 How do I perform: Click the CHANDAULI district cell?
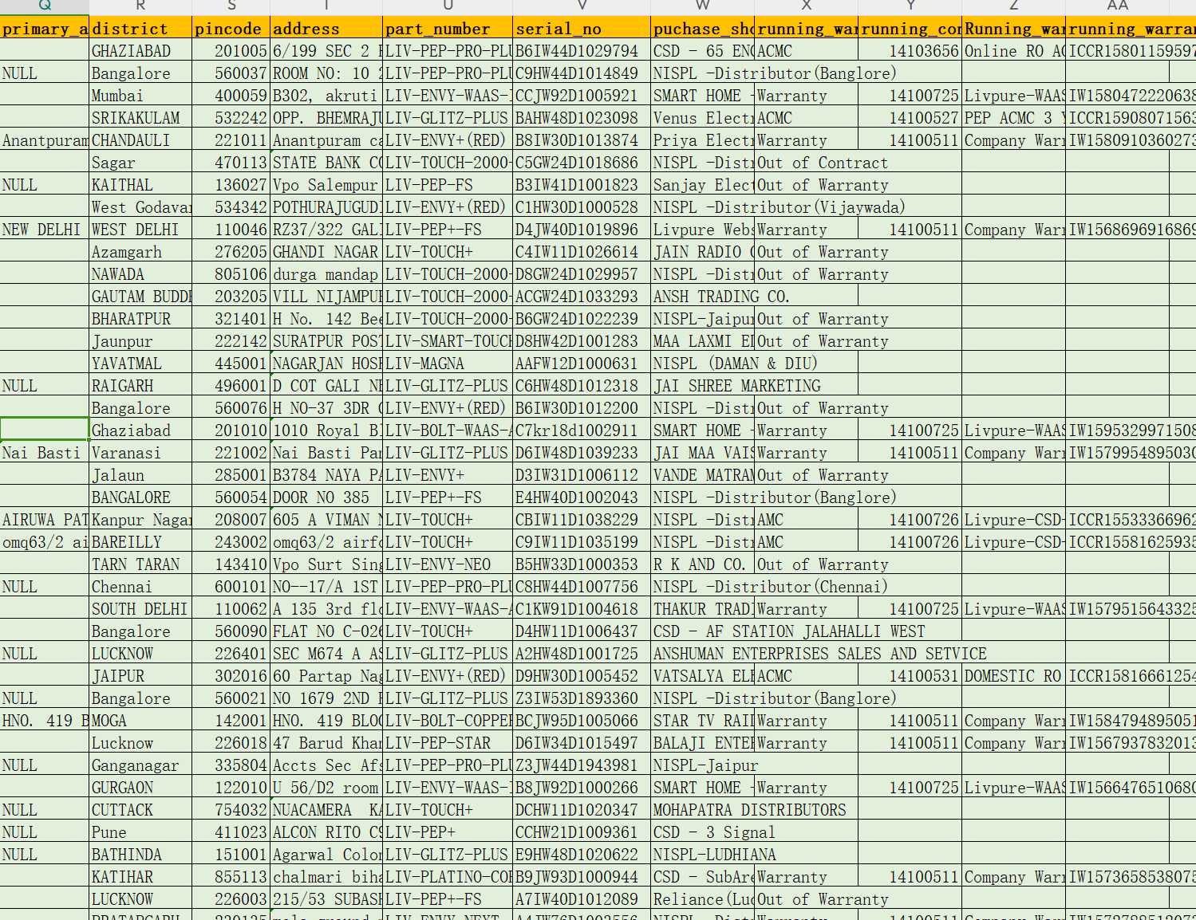click(x=140, y=140)
